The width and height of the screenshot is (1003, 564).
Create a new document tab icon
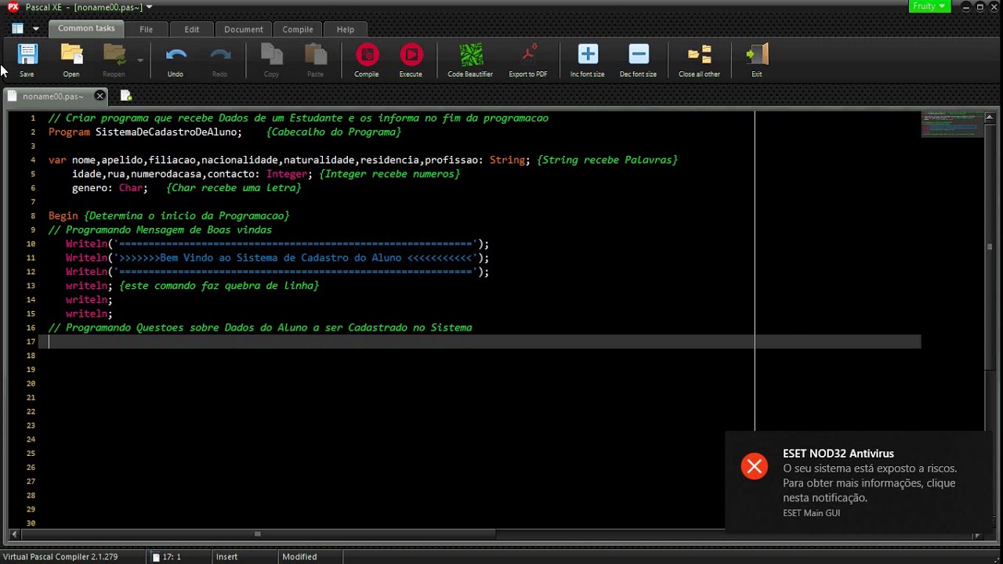pos(125,96)
